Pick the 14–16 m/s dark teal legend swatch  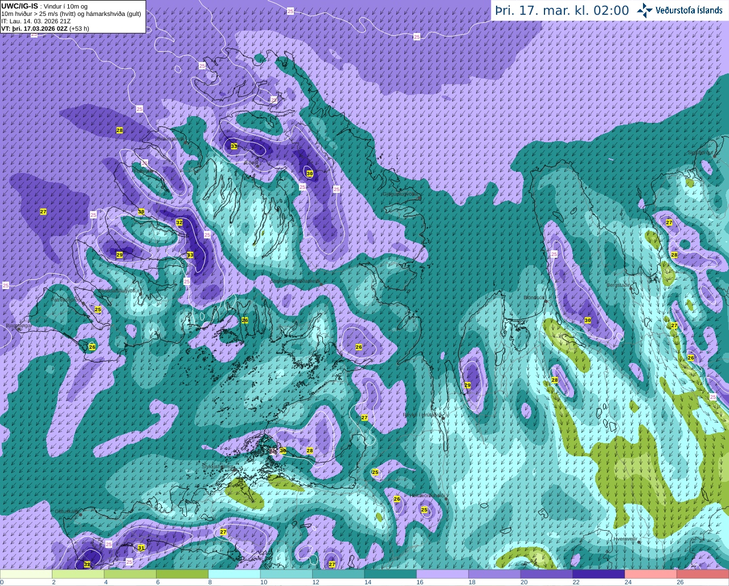(390, 574)
